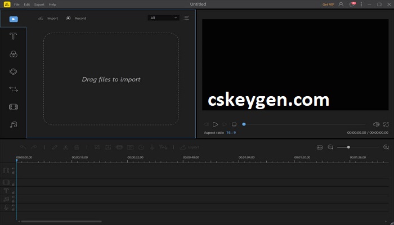This screenshot has width=394, height=225.
Task: Click the BeeCut app logo
Action: pos(7,4)
